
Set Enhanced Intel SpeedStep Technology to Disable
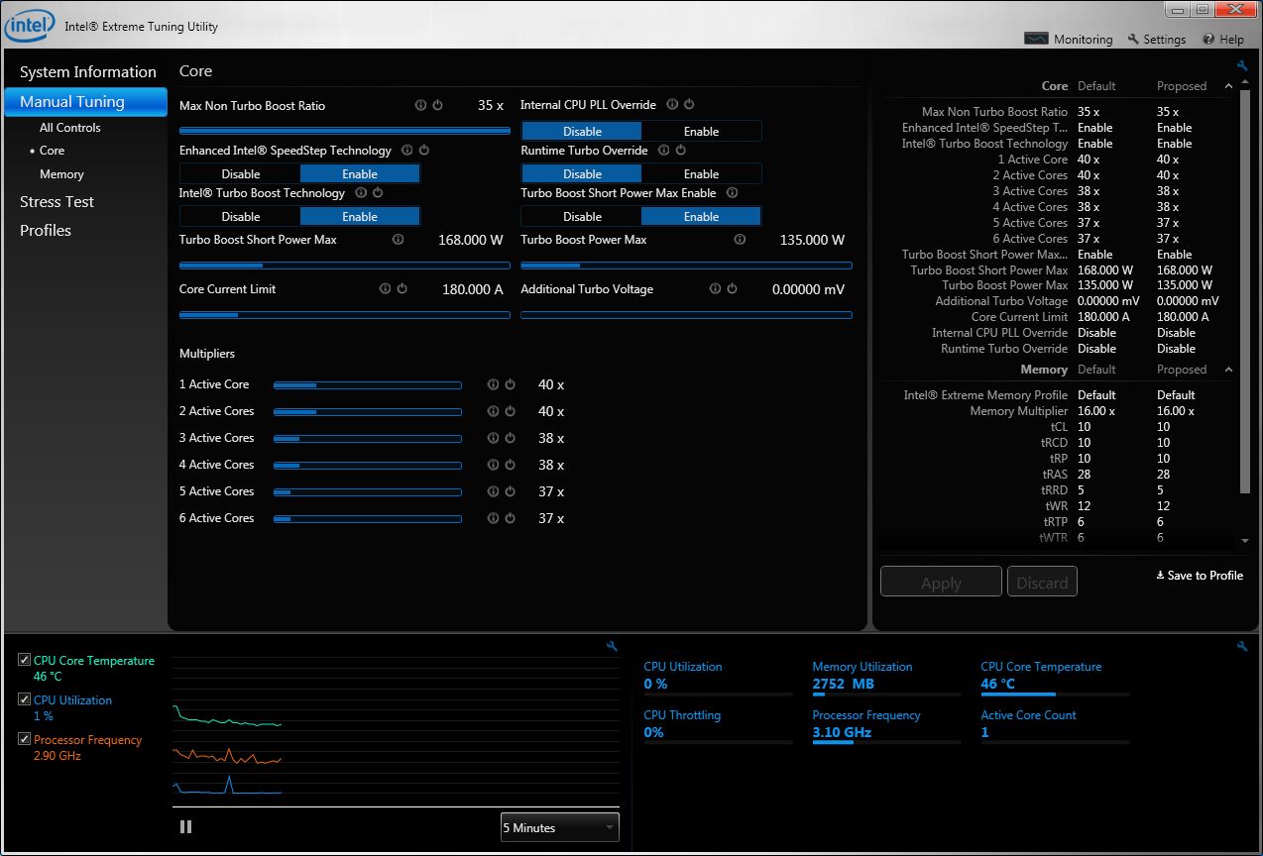[x=241, y=173]
